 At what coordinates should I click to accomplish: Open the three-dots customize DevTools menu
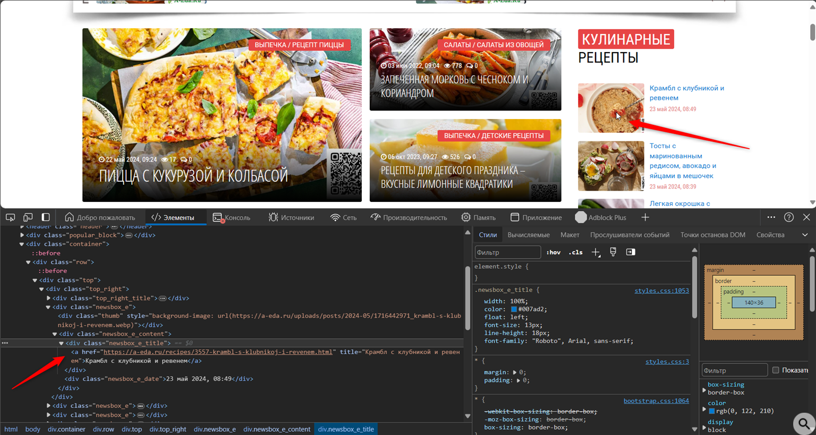[x=771, y=217]
